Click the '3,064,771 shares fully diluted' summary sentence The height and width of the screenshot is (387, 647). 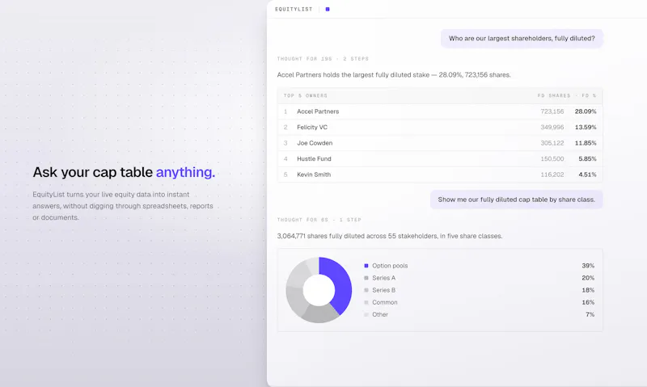(390, 236)
